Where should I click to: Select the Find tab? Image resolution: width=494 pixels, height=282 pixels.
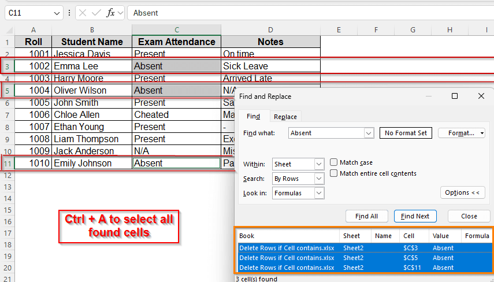click(x=254, y=117)
